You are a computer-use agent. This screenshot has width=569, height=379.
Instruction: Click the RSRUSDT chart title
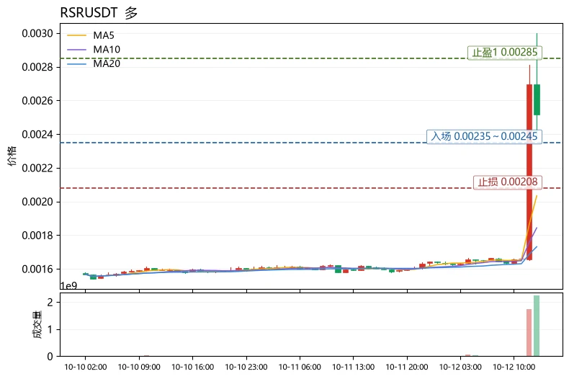[99, 13]
